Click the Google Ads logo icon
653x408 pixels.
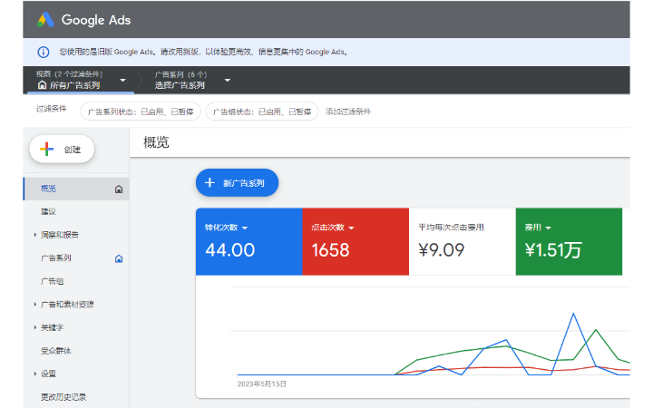(x=45, y=20)
